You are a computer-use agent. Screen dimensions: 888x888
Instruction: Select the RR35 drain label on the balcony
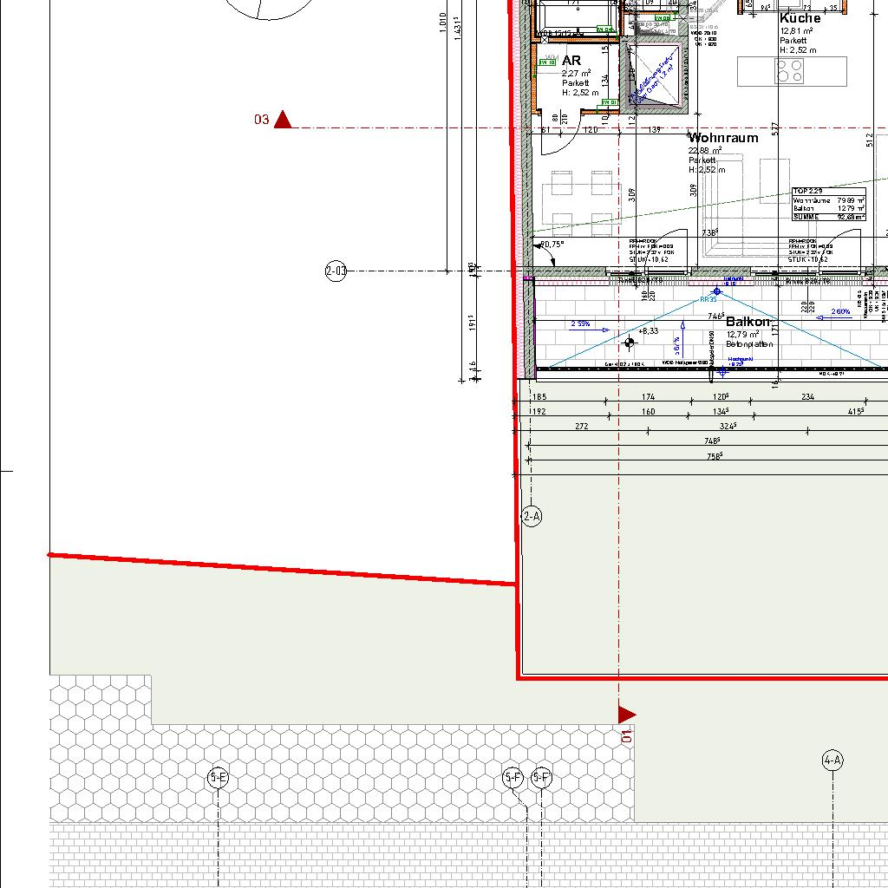(708, 299)
